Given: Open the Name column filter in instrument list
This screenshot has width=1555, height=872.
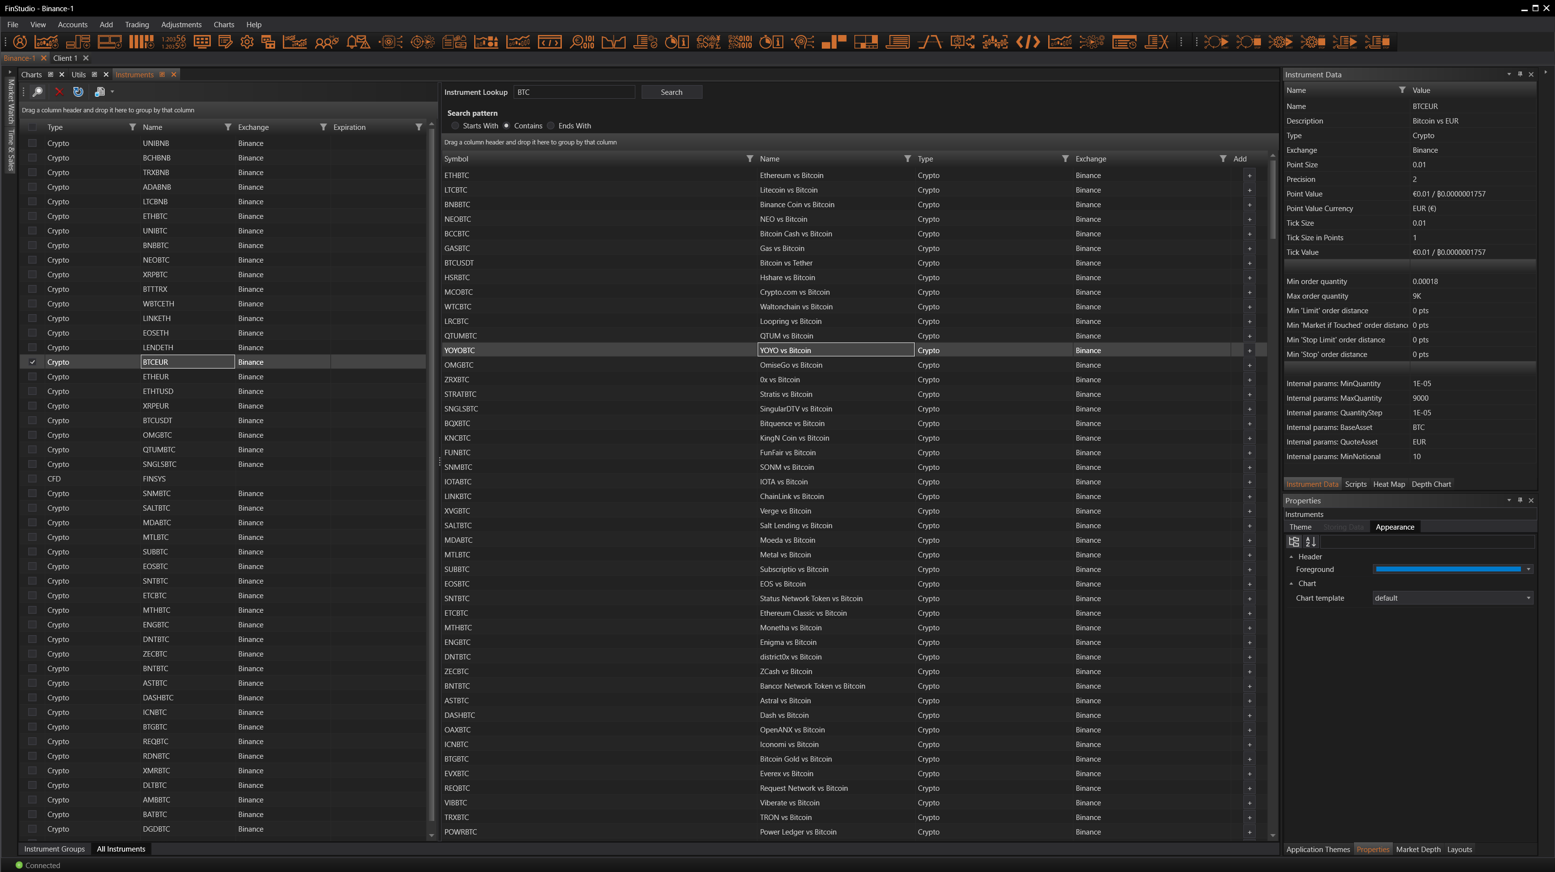Looking at the screenshot, I should (227, 127).
